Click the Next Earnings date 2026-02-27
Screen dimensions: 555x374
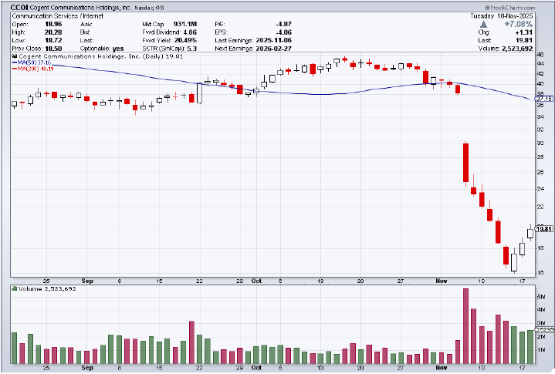coord(273,49)
